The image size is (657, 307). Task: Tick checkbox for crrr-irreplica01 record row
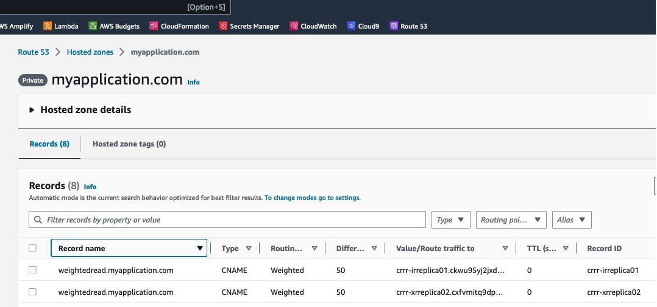click(x=32, y=271)
